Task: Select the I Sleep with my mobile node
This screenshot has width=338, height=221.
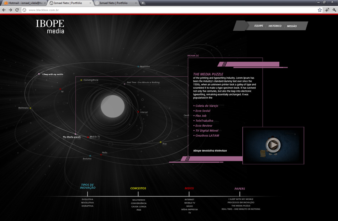Action: click(x=51, y=74)
